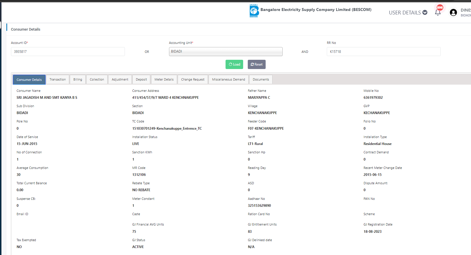The height and width of the screenshot is (255, 471).
Task: Open the user profile avatar icon
Action: (x=453, y=12)
